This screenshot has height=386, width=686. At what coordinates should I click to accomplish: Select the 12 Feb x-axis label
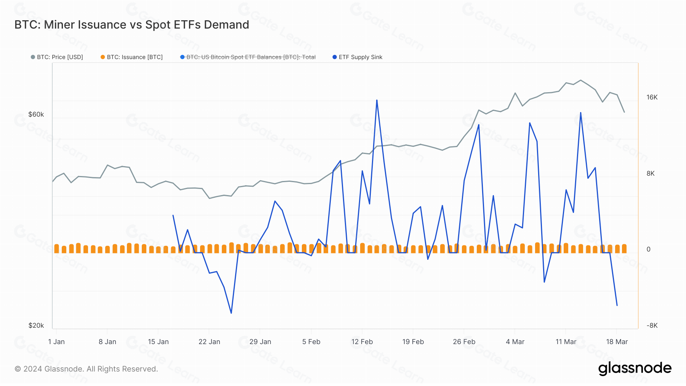click(362, 342)
